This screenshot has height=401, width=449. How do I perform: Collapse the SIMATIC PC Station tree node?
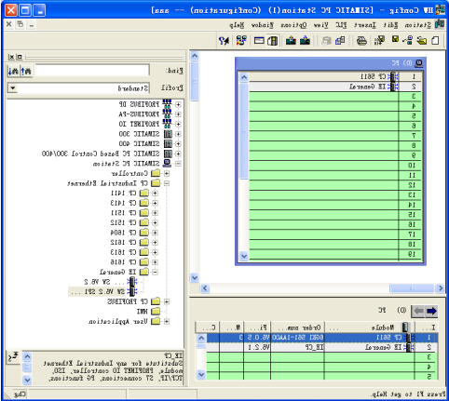178,164
